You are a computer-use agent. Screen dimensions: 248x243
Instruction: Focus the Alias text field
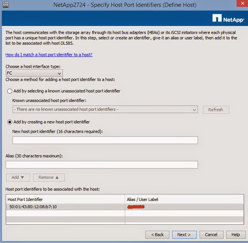[x=102, y=165]
